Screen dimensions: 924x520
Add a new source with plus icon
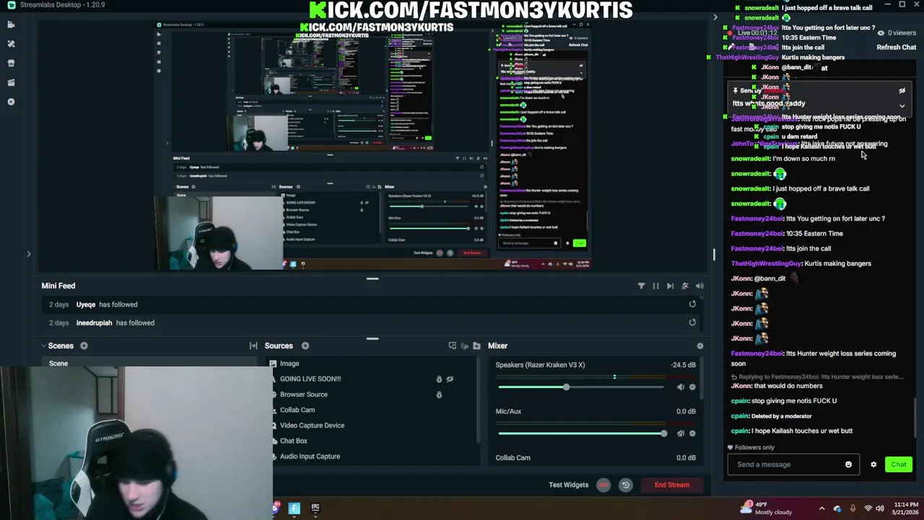pos(305,346)
